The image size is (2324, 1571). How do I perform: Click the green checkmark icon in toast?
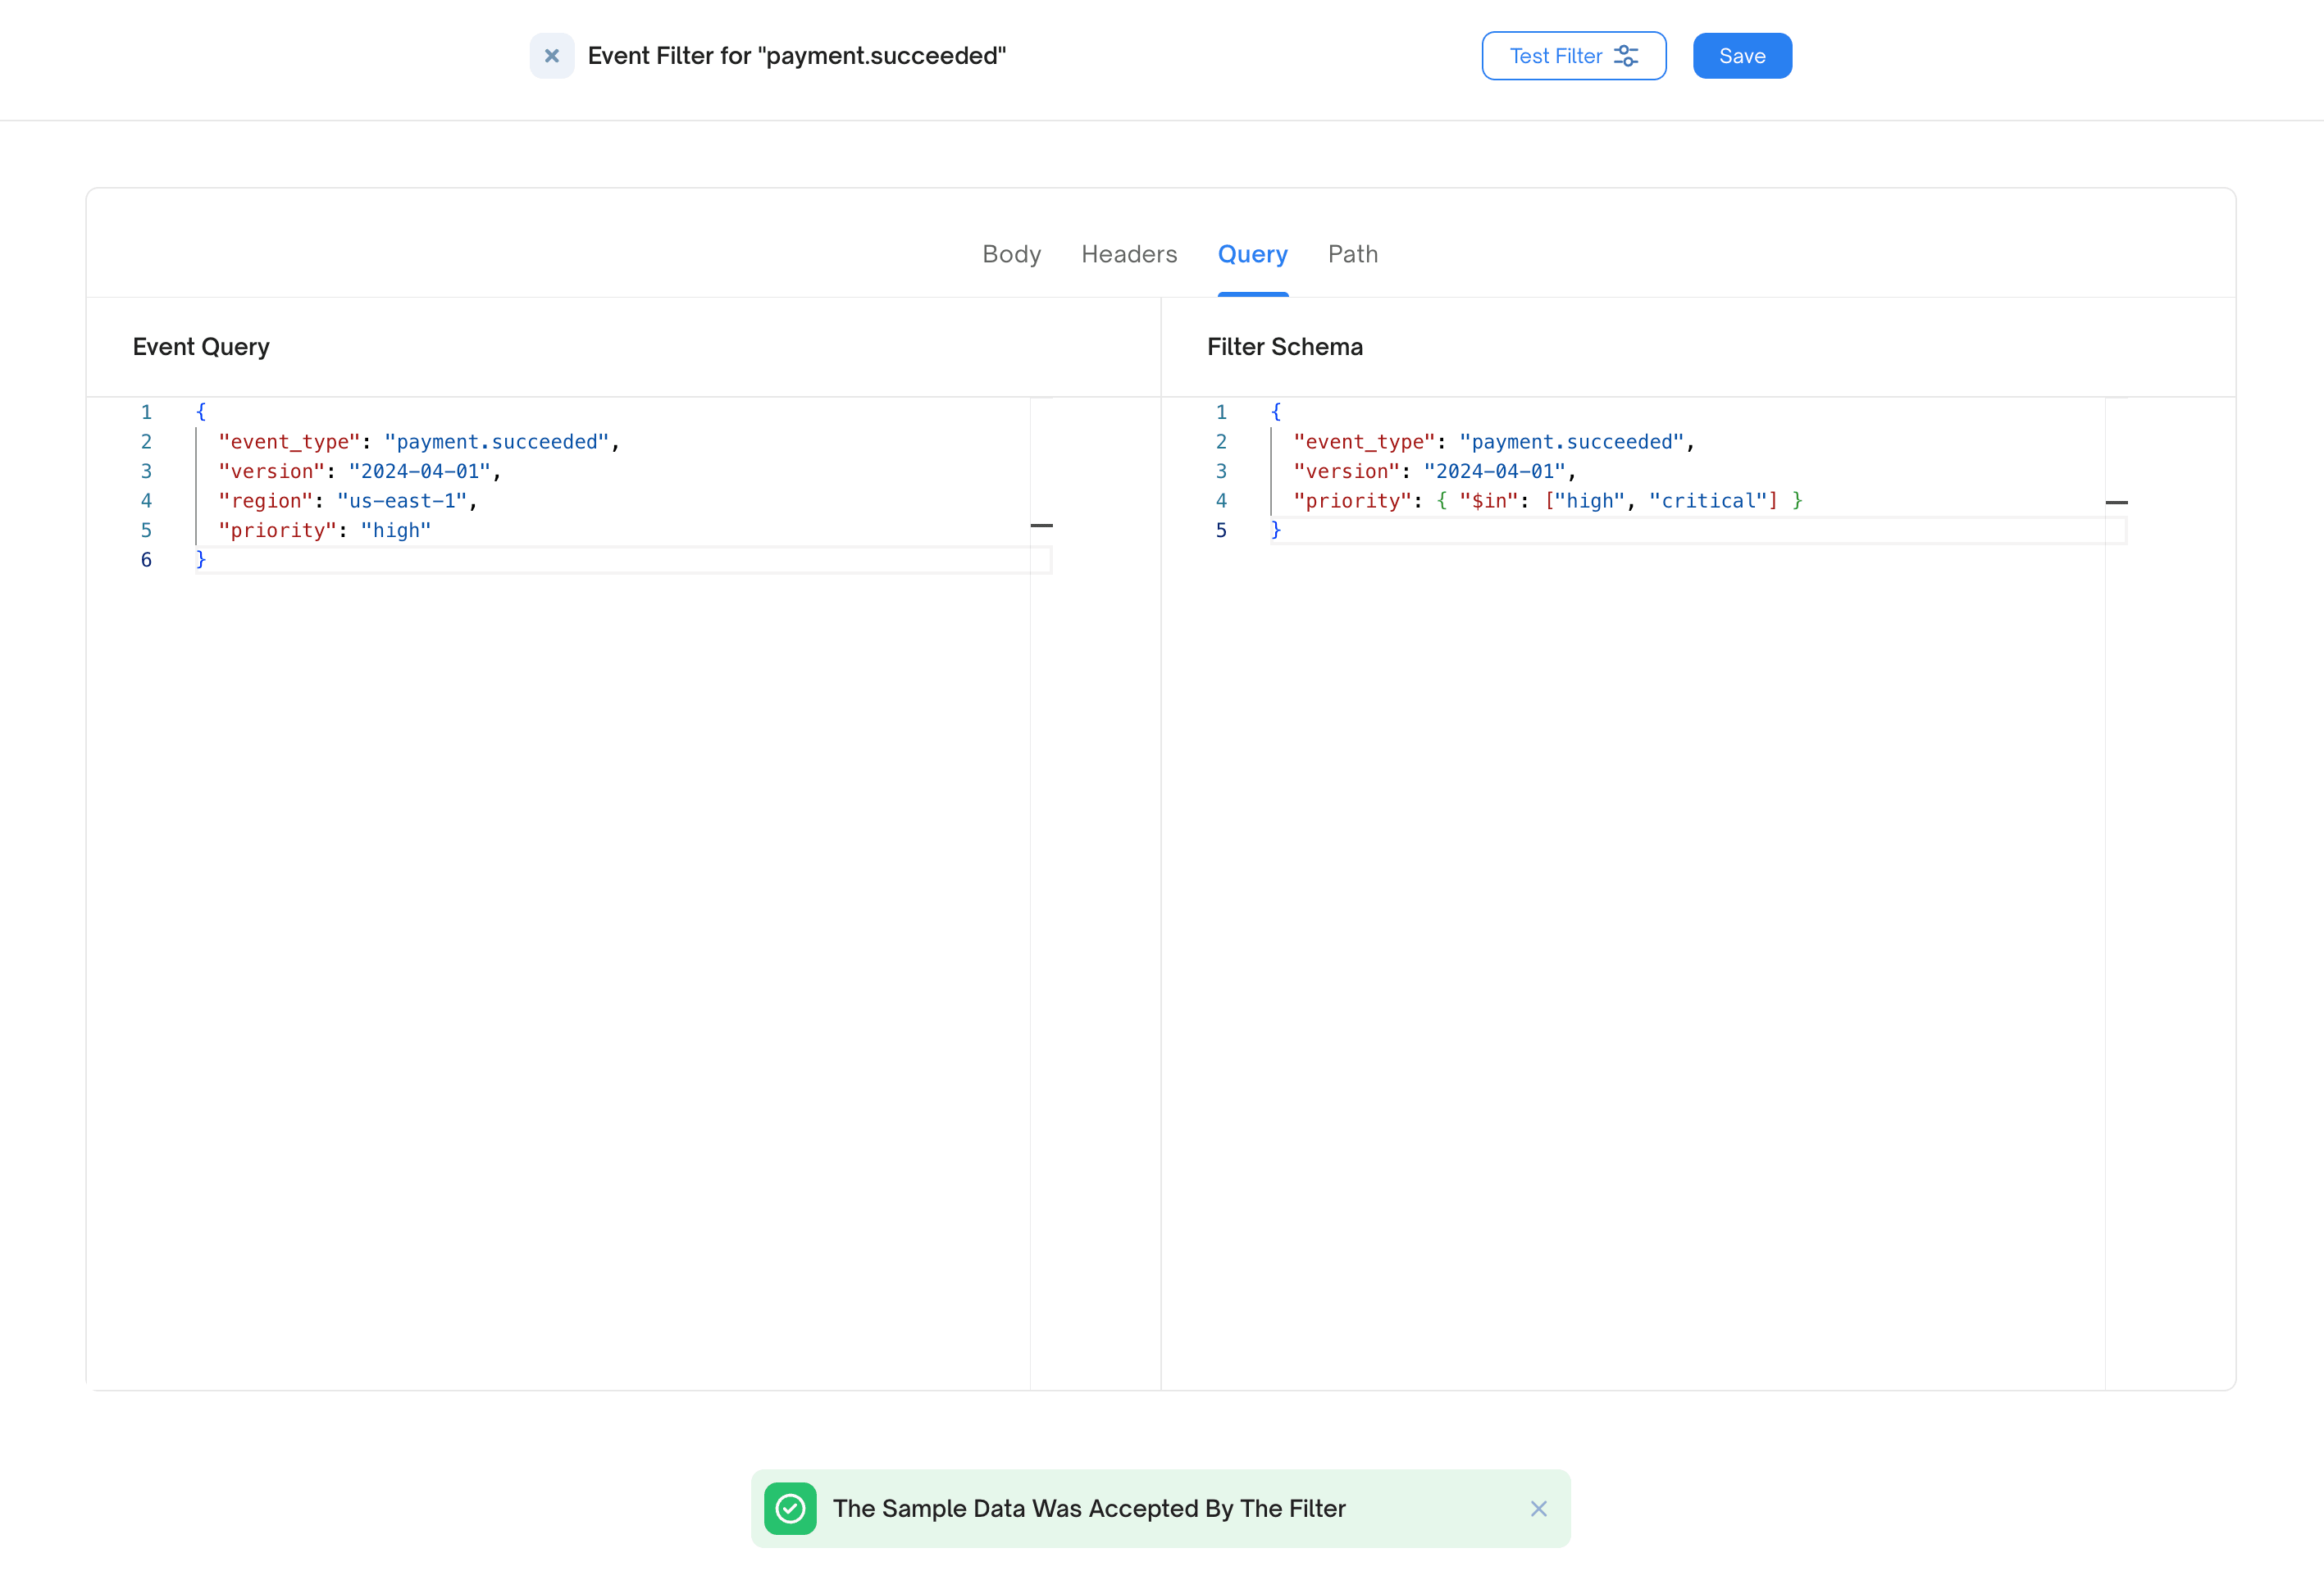(790, 1508)
